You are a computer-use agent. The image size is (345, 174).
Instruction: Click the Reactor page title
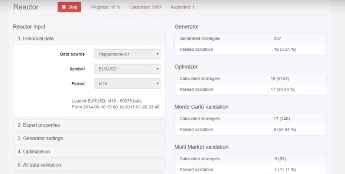click(x=26, y=7)
